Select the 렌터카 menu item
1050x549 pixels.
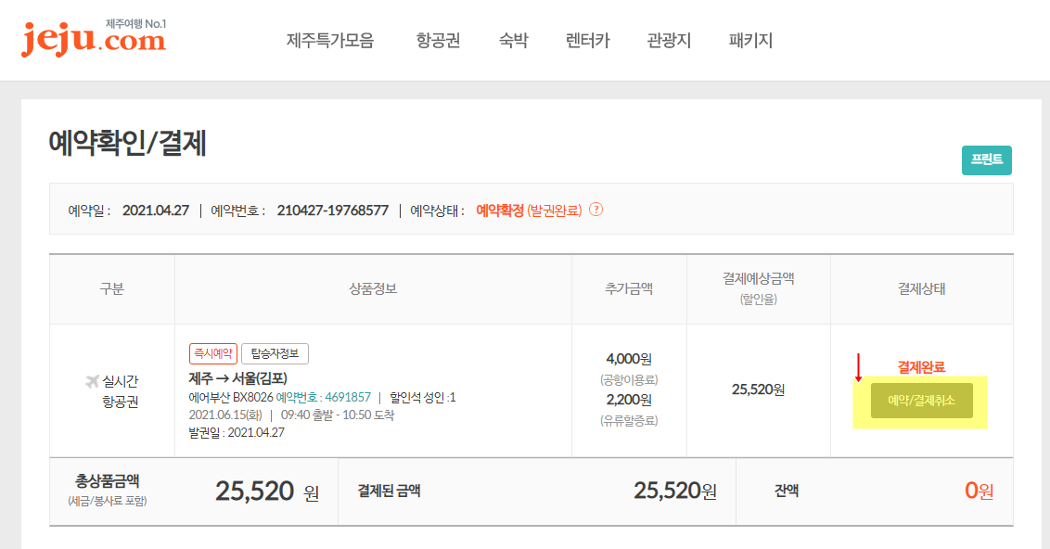[587, 40]
